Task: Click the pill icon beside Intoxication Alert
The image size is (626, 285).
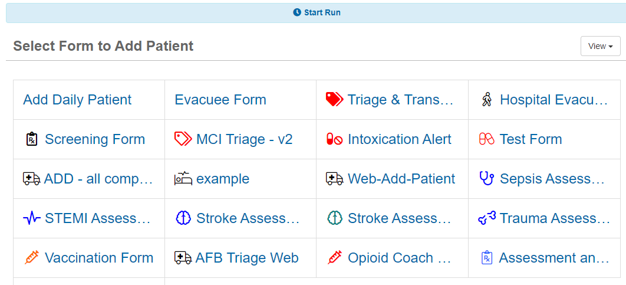Action: click(335, 139)
